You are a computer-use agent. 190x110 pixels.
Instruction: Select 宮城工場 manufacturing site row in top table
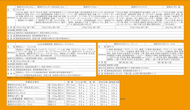pos(43,39)
